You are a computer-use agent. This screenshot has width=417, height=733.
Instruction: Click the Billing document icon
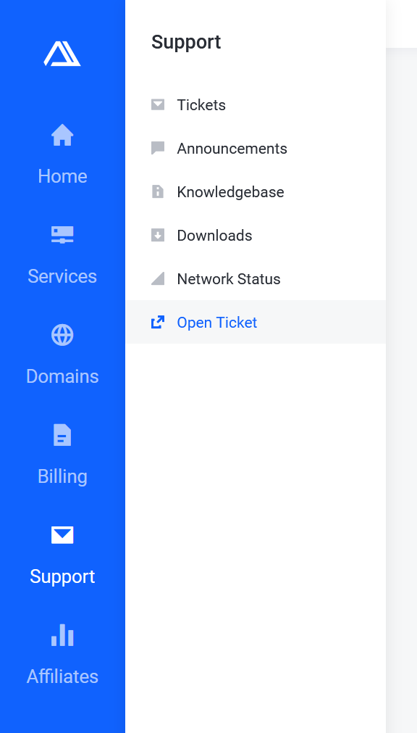coord(62,435)
